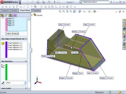This screenshot has width=126, height=94.
Task: Open the Print icon dropdown arrow
Action: tap(46, 2)
